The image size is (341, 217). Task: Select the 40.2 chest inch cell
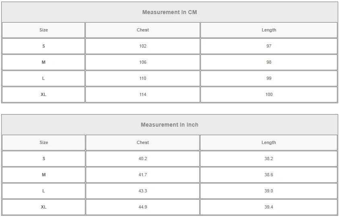coord(143,159)
